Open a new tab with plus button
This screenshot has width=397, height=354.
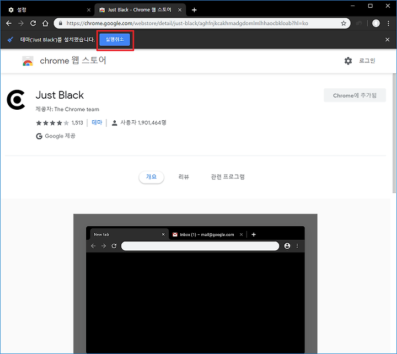194,10
